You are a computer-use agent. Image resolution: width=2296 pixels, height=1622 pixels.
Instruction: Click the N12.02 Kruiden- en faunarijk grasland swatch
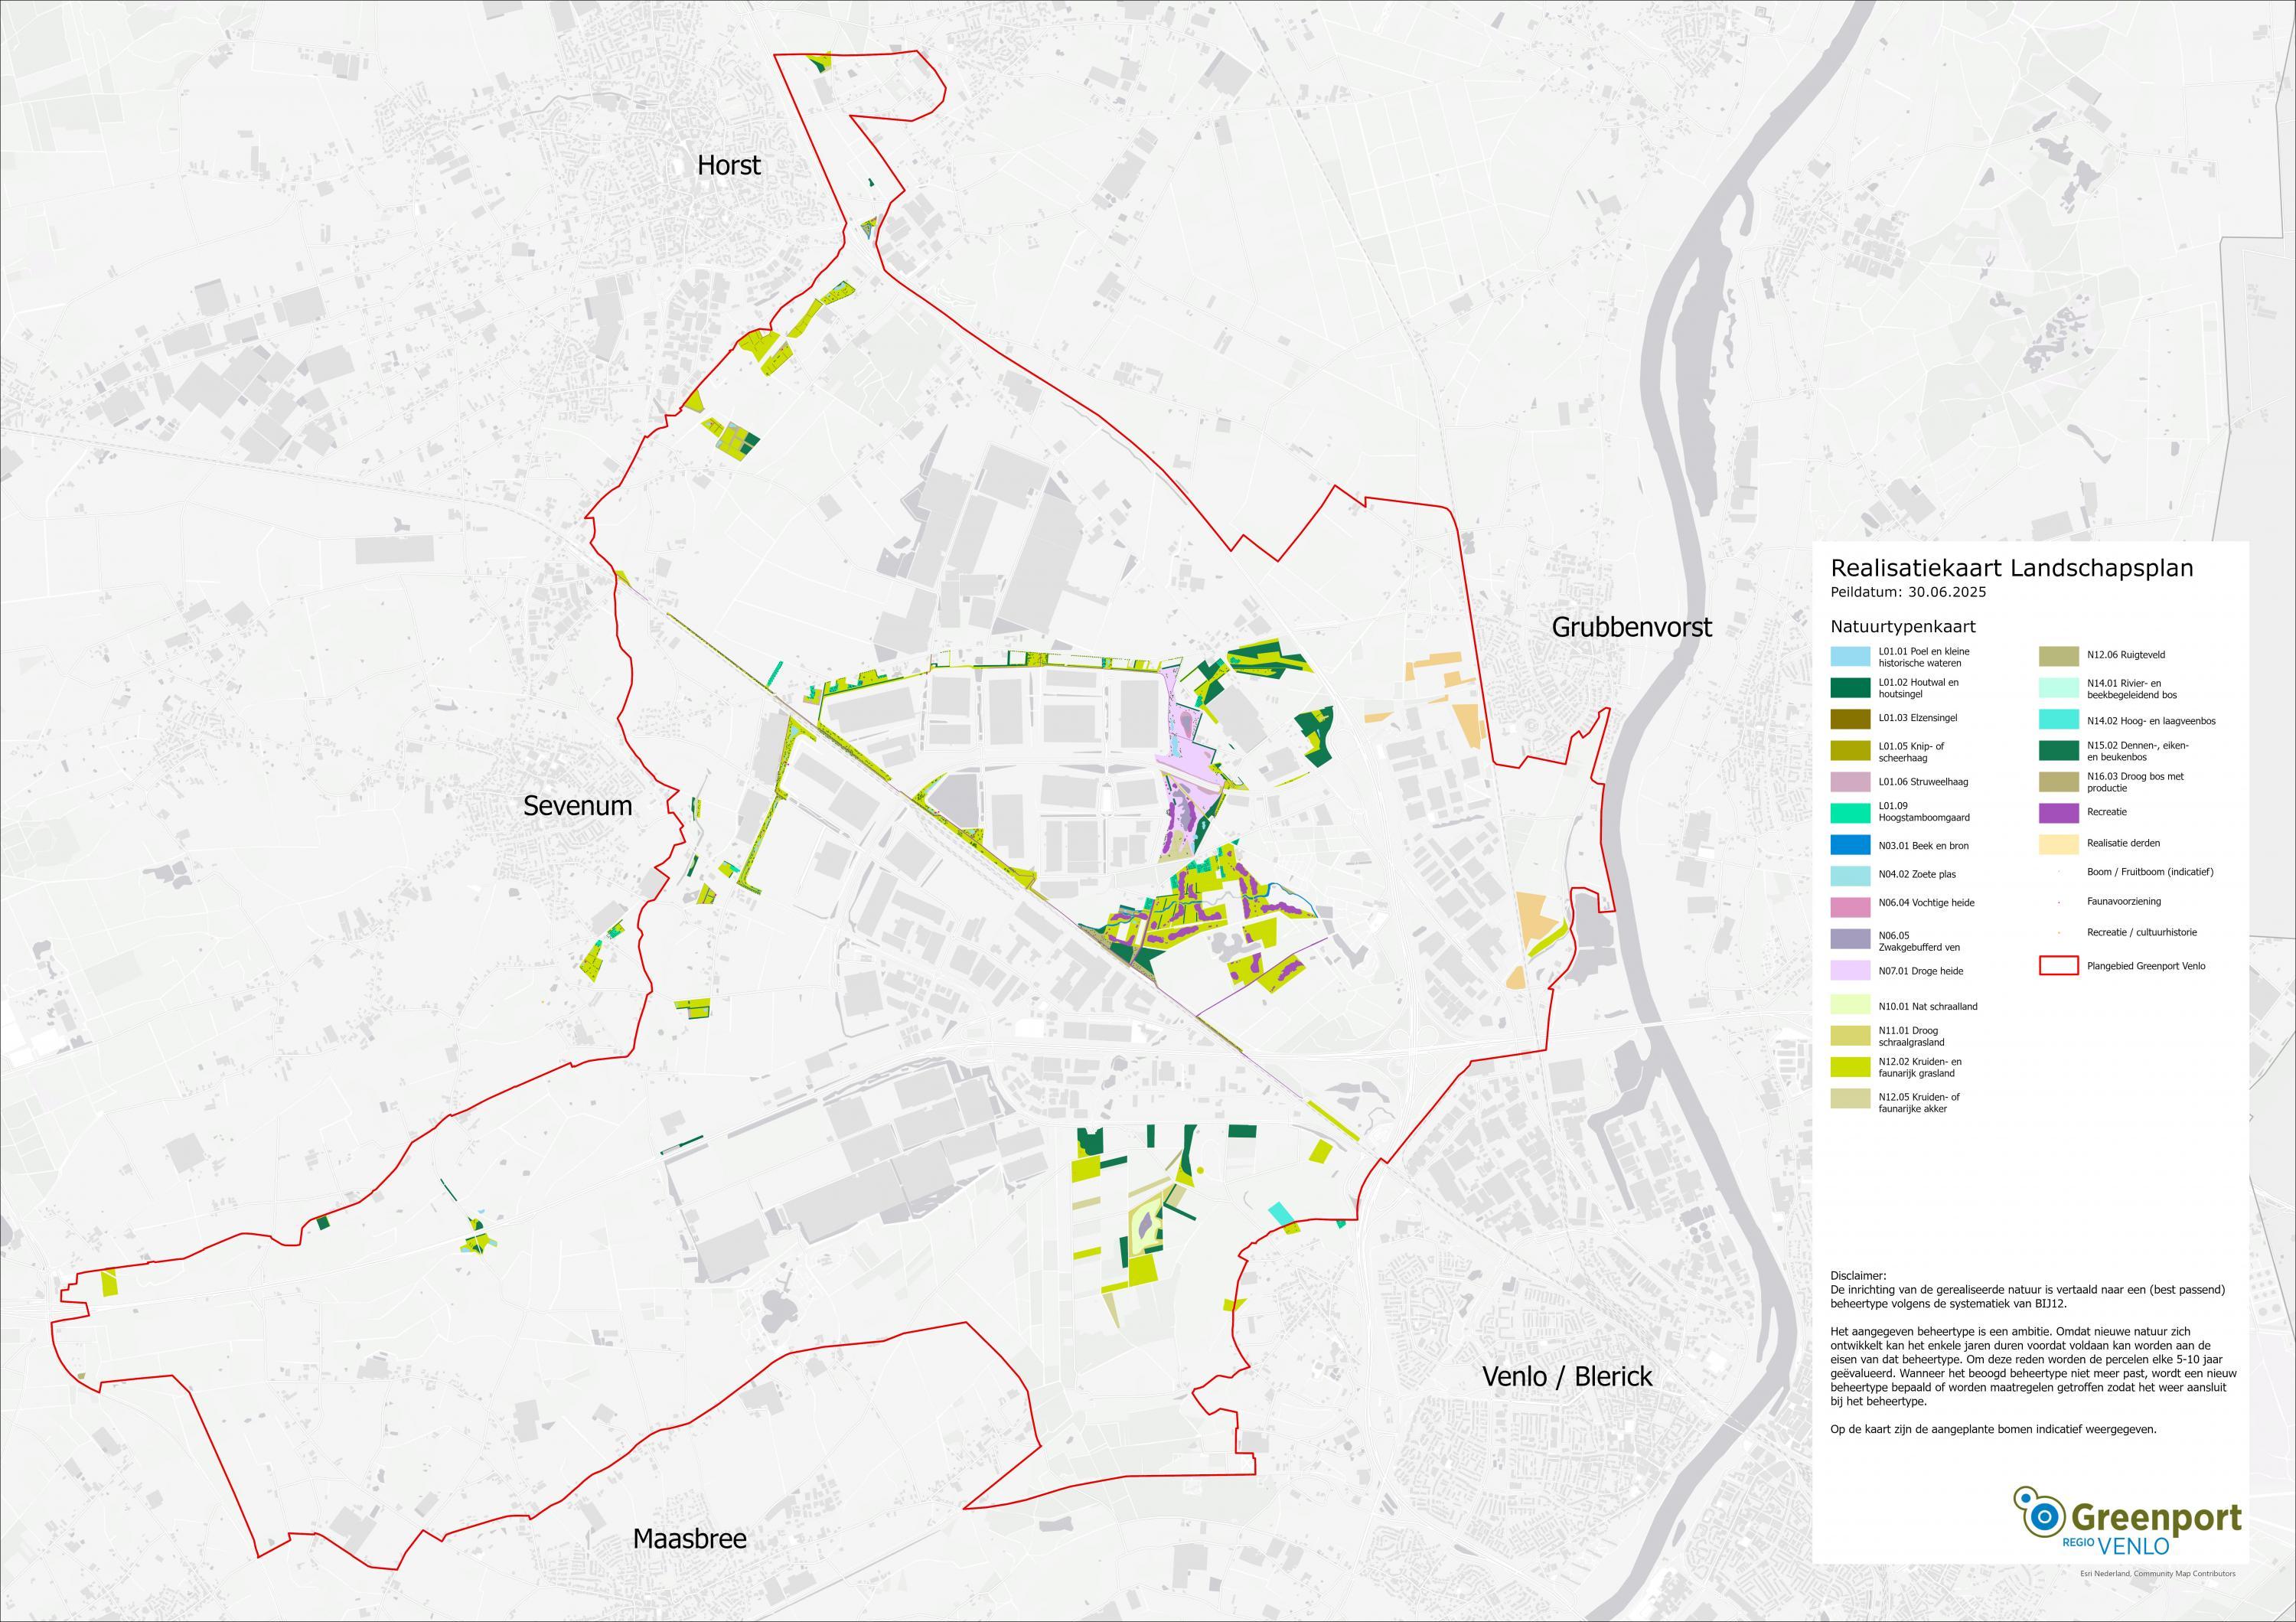click(x=1851, y=1067)
